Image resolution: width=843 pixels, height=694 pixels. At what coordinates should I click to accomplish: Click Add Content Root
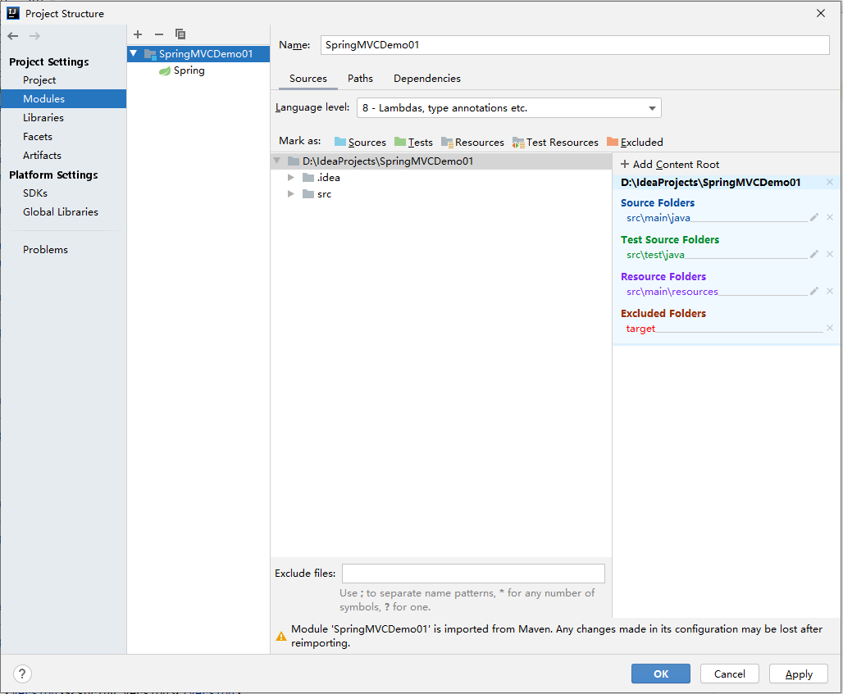pos(670,165)
